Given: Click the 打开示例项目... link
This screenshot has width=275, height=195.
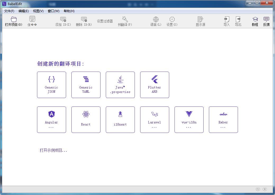Looking at the screenshot, I should [53, 150].
